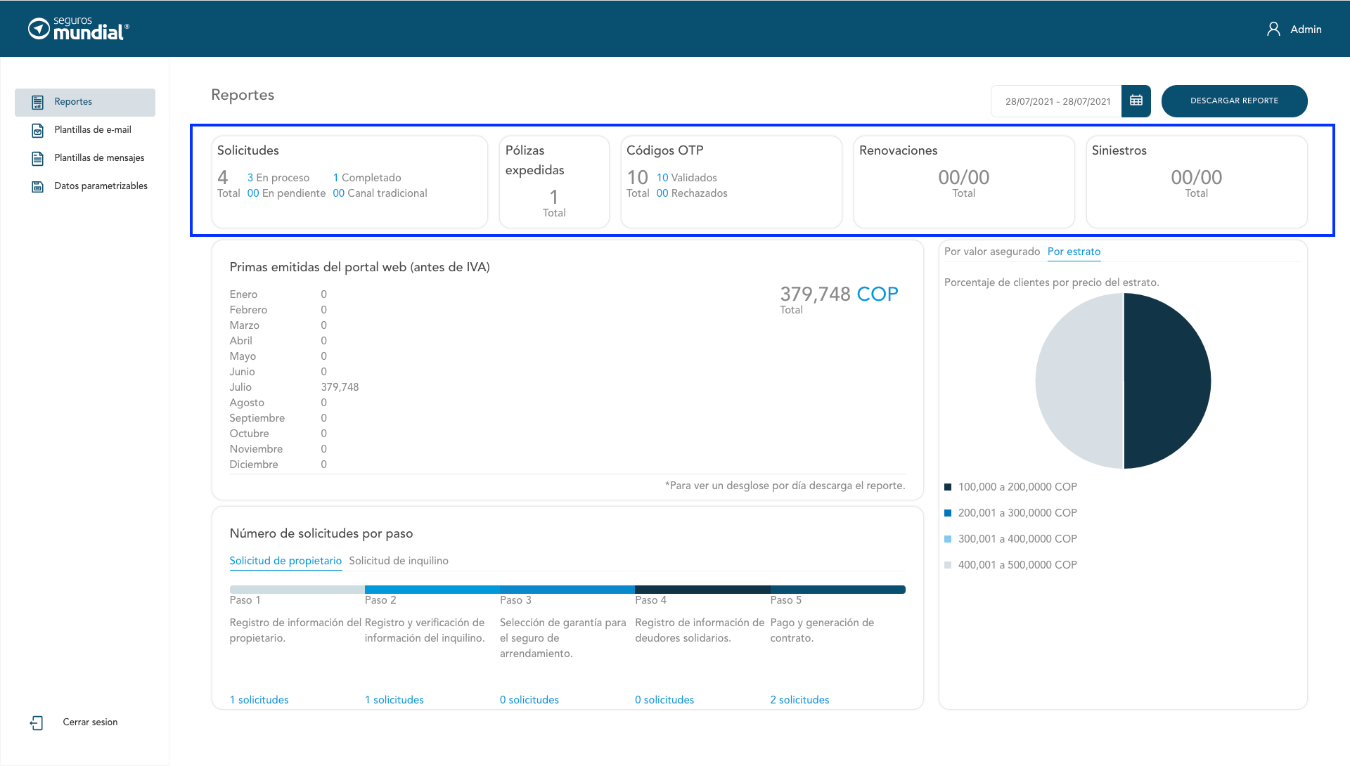Click the Datos parametrizables icon
Viewport: 1350px width, 766px height.
click(38, 187)
